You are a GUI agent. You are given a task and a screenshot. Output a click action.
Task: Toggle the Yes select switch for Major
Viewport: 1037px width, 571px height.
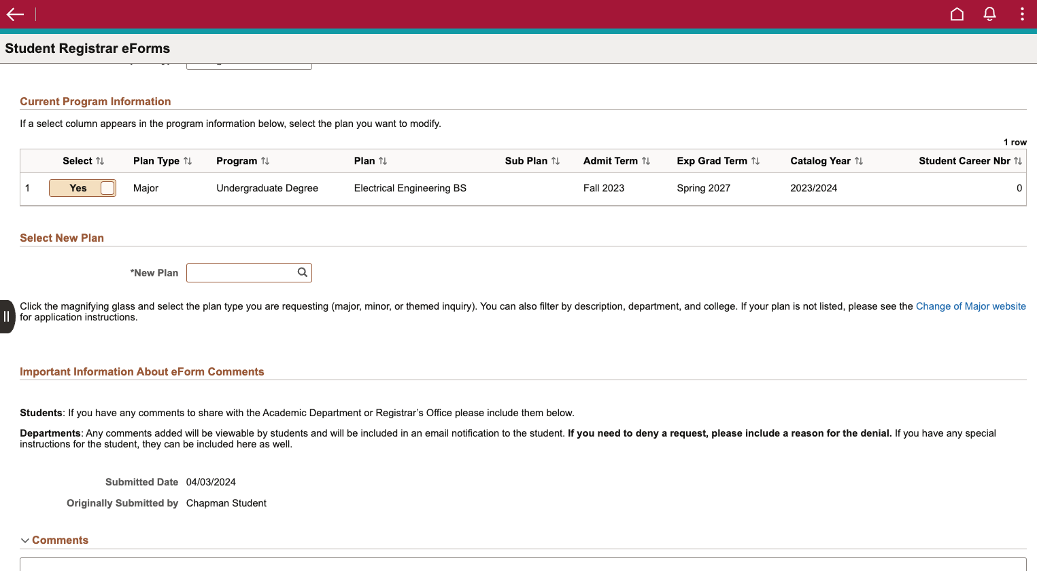click(82, 188)
